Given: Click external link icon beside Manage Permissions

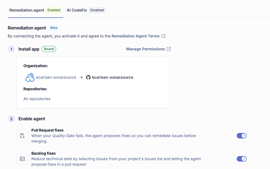Looking at the screenshot, I should click(x=169, y=49).
